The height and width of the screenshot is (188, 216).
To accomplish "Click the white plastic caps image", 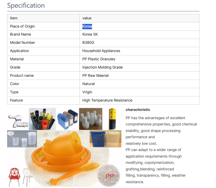I will point(90,119).
